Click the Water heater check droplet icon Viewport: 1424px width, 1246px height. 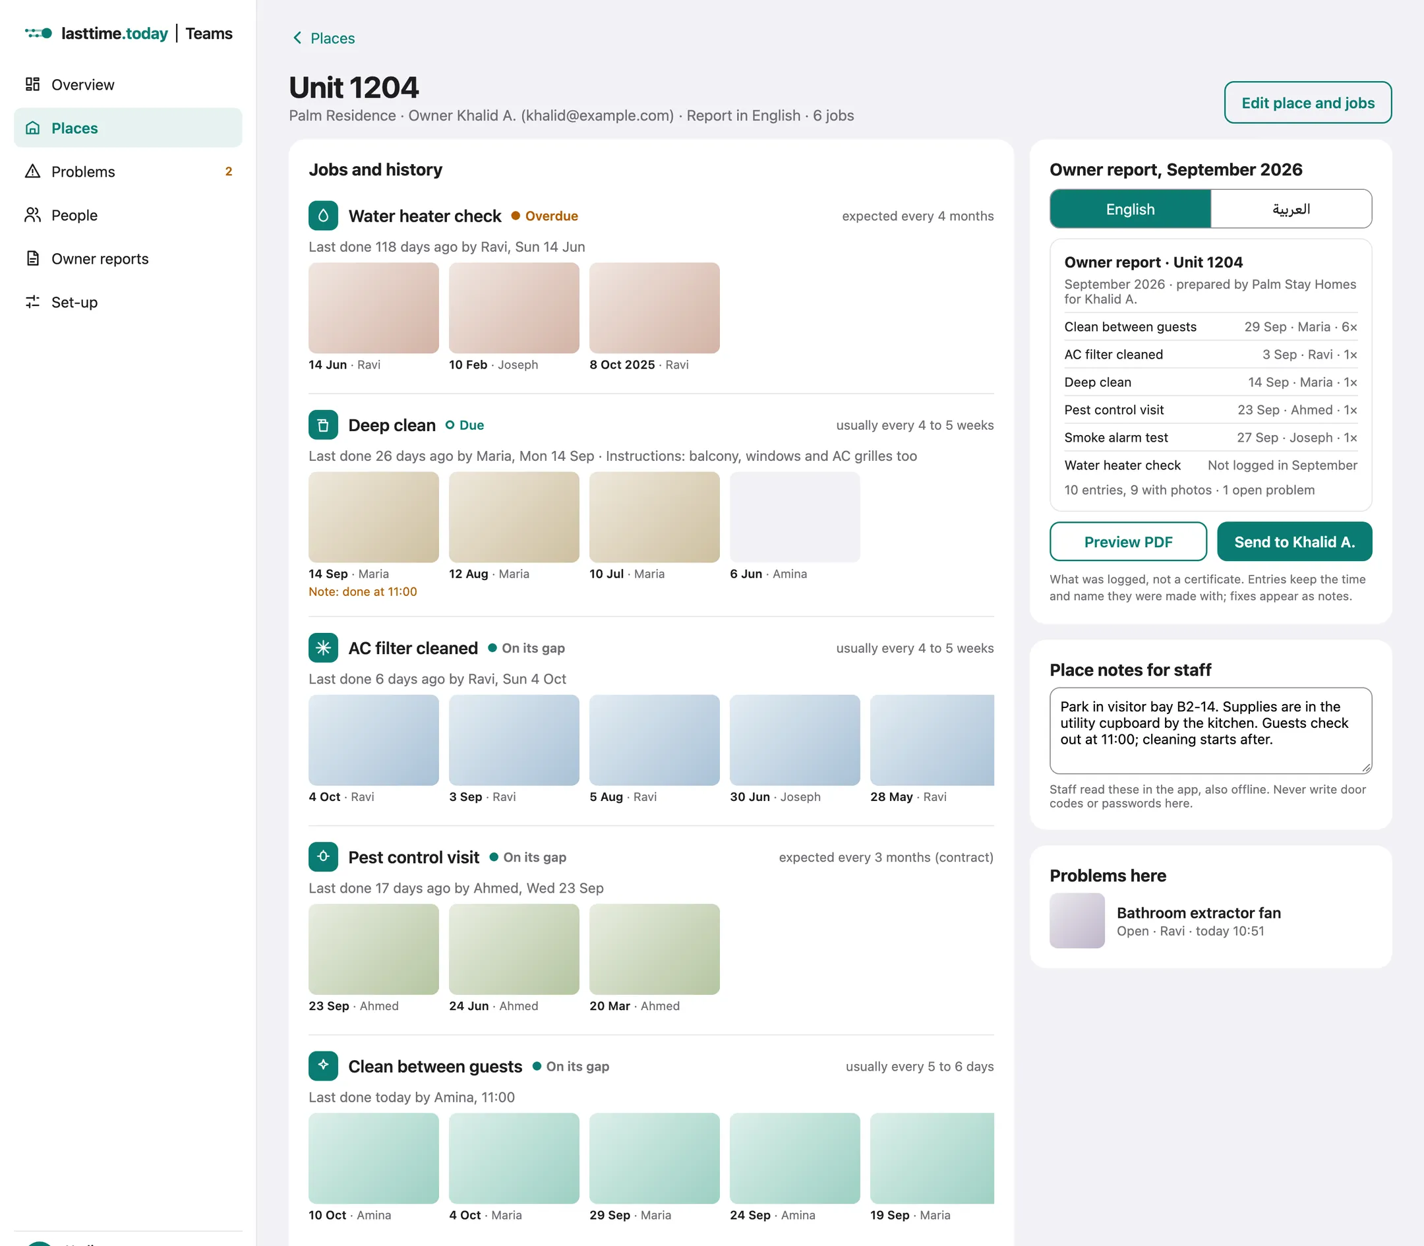(x=323, y=216)
